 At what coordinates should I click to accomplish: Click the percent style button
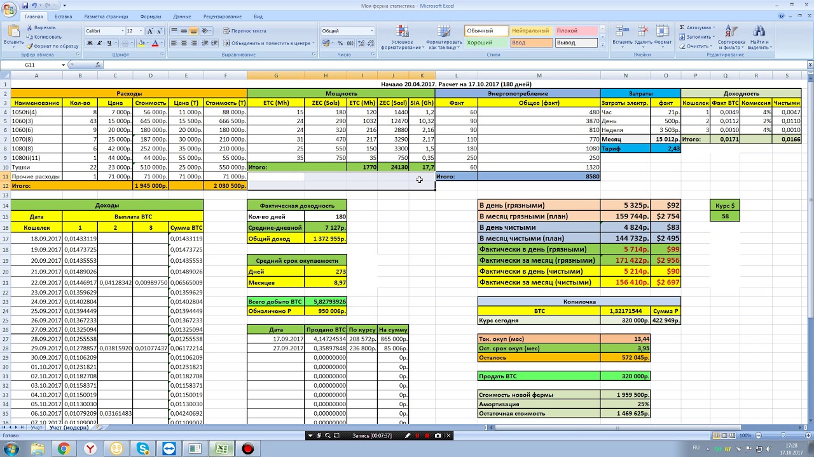coord(341,43)
